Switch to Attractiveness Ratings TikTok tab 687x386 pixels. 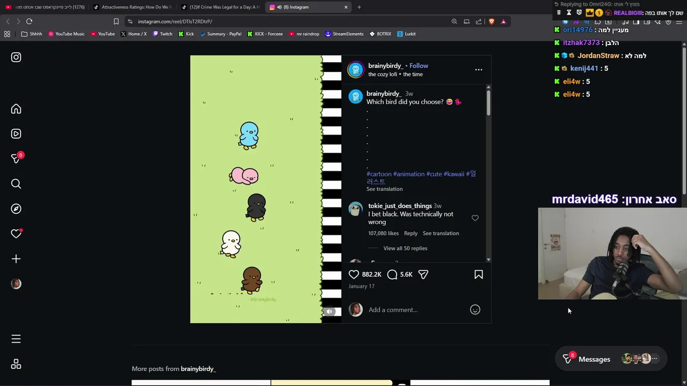point(132,7)
